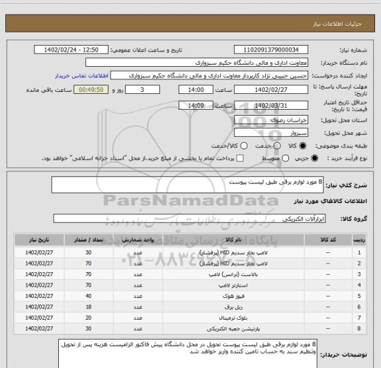Select row 2 item لامپ بخار سدیم HID
The image size is (381, 368).
click(x=233, y=264)
